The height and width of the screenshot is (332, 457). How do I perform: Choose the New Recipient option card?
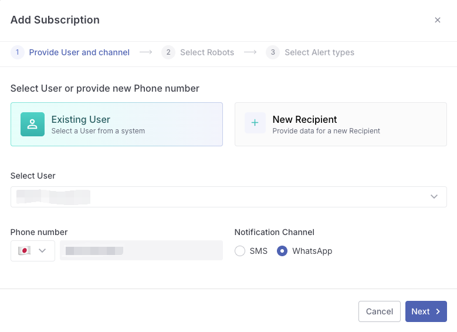(340, 125)
